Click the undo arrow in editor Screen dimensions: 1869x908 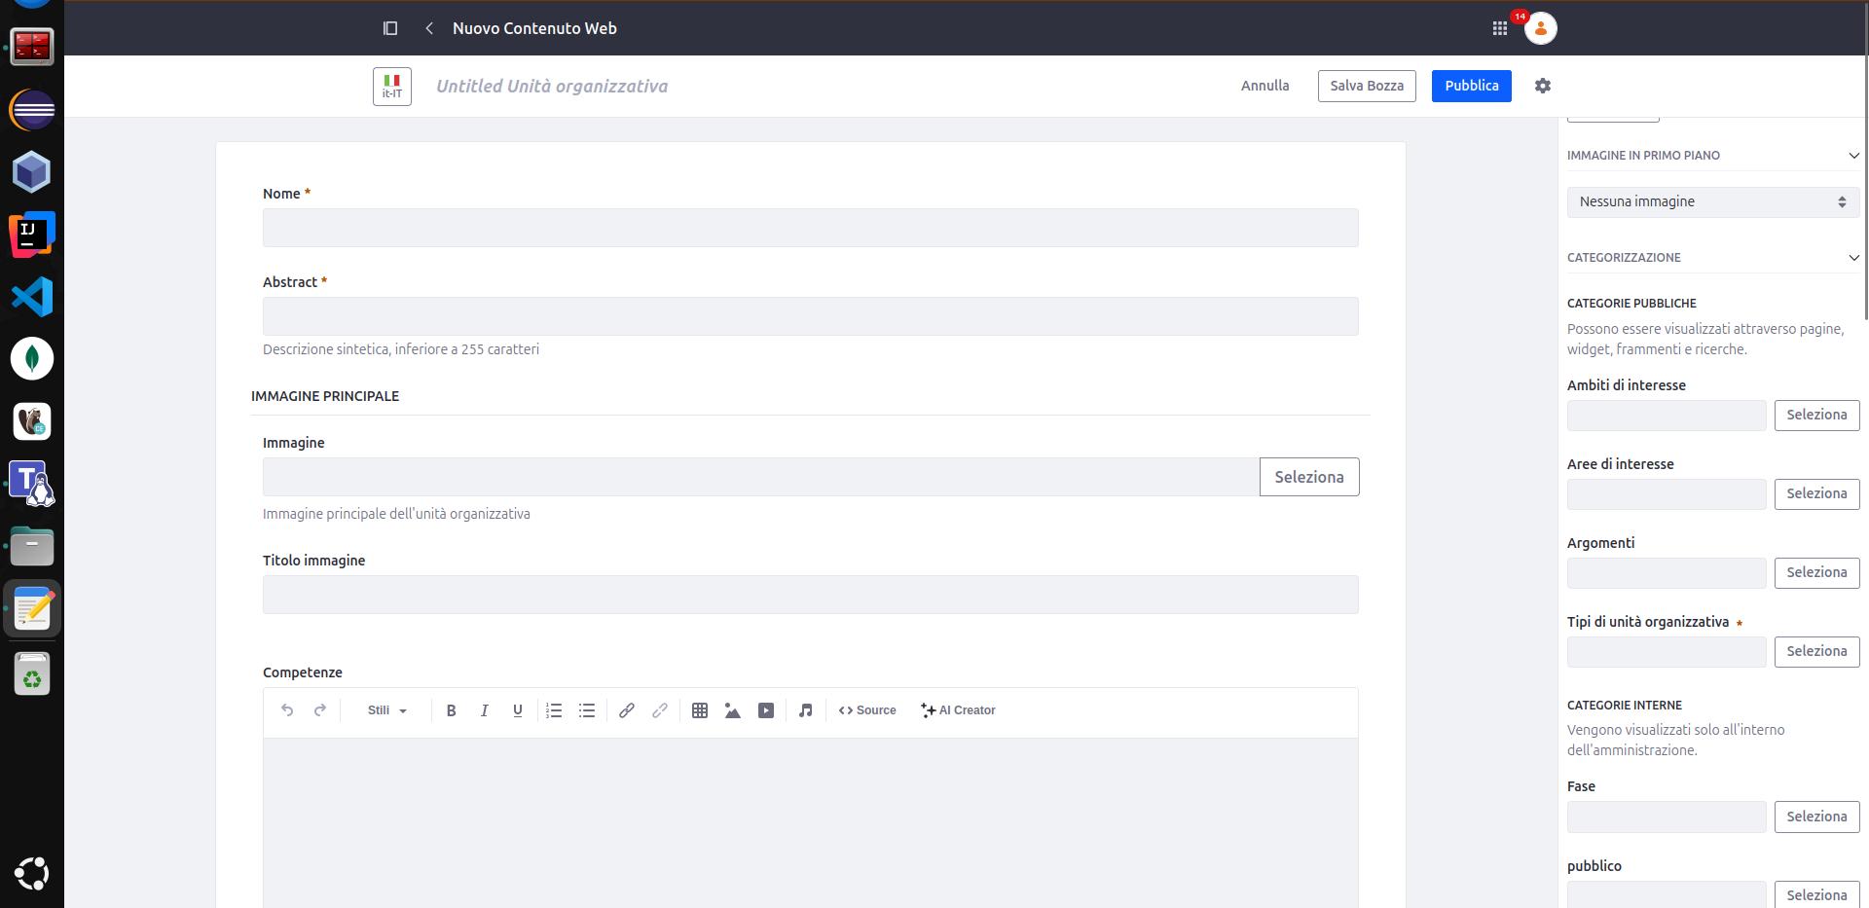287,710
